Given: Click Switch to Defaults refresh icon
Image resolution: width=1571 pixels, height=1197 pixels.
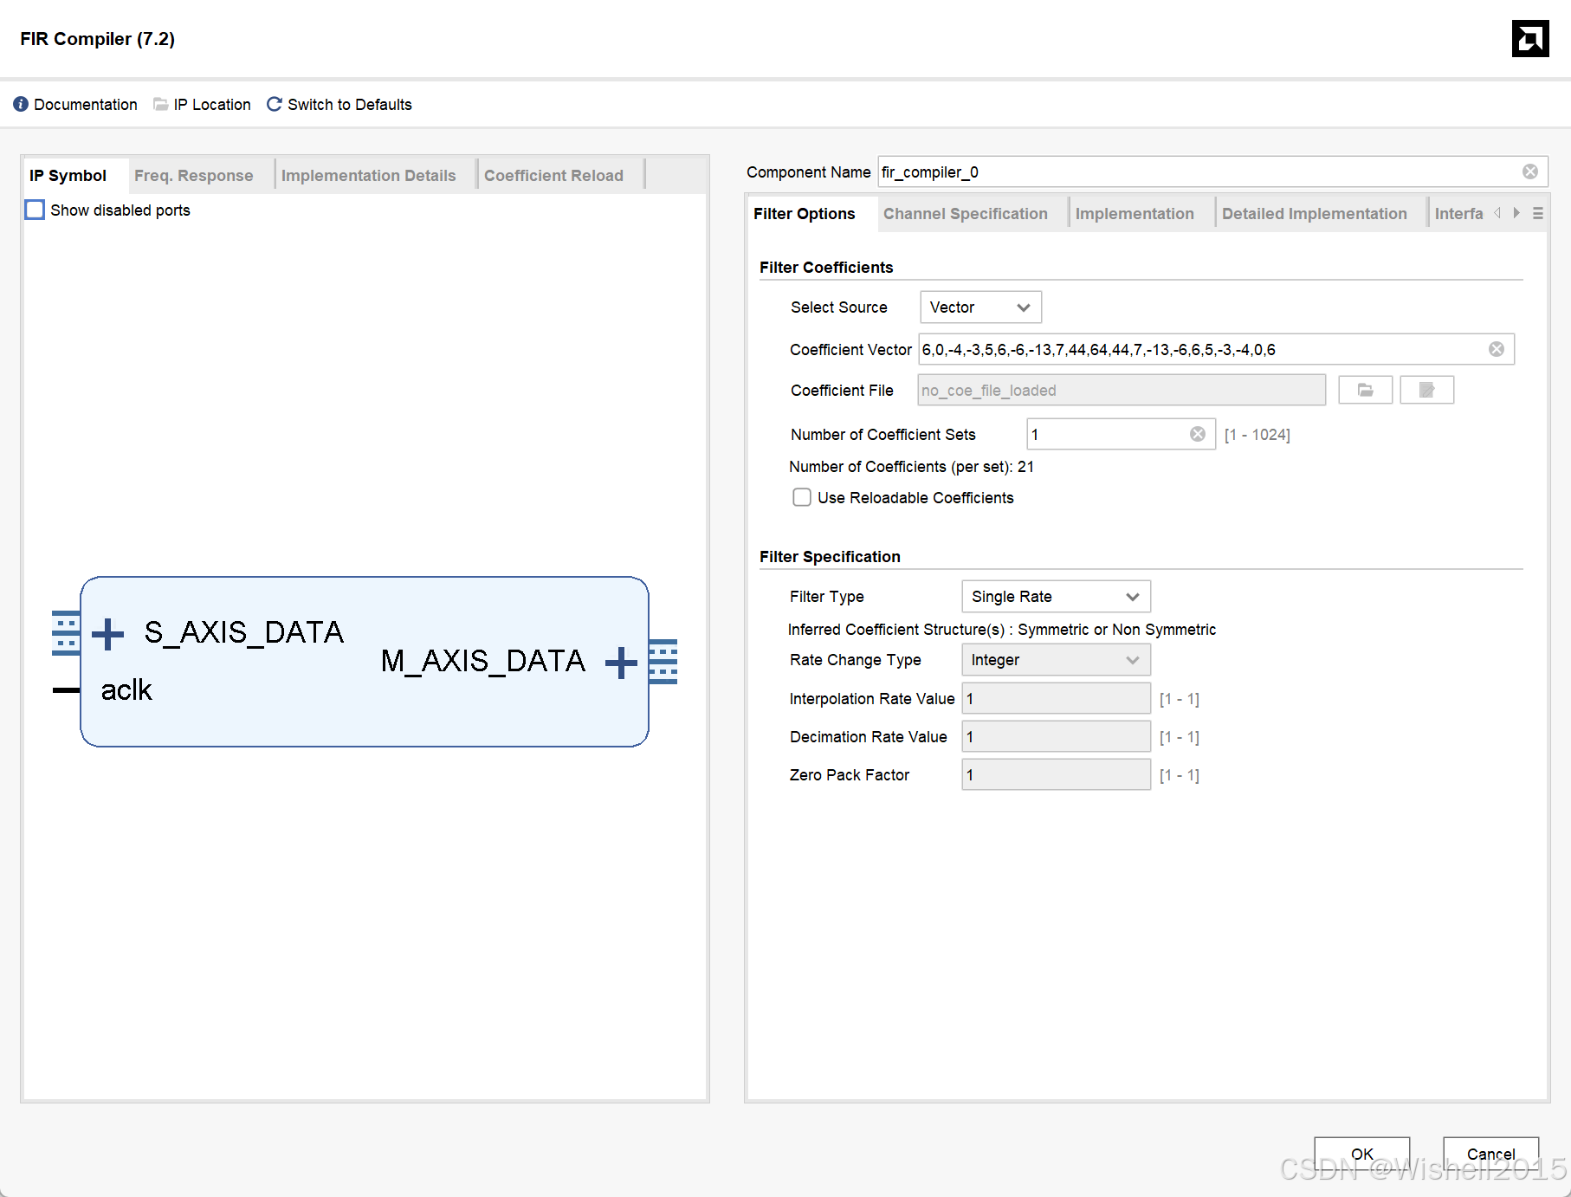Looking at the screenshot, I should coord(275,104).
